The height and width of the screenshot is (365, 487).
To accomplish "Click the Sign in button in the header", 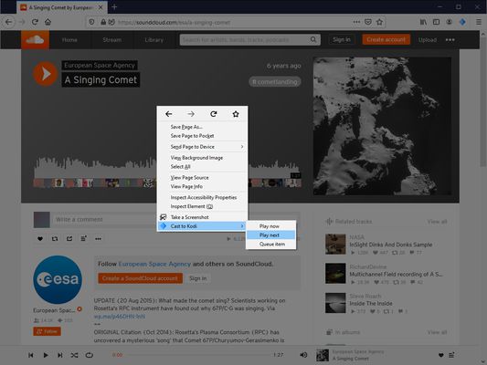I will tap(342, 40).
